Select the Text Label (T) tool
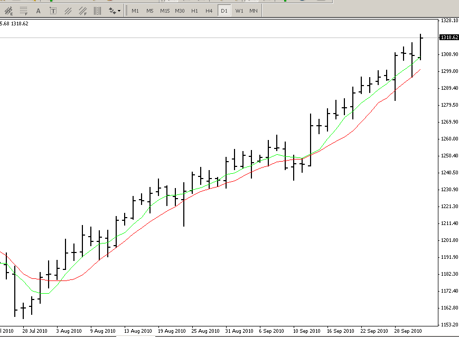Image resolution: width=459 pixels, height=337 pixels. coord(53,11)
